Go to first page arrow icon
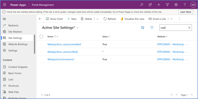This screenshot has height=99, width=198. (172, 95)
